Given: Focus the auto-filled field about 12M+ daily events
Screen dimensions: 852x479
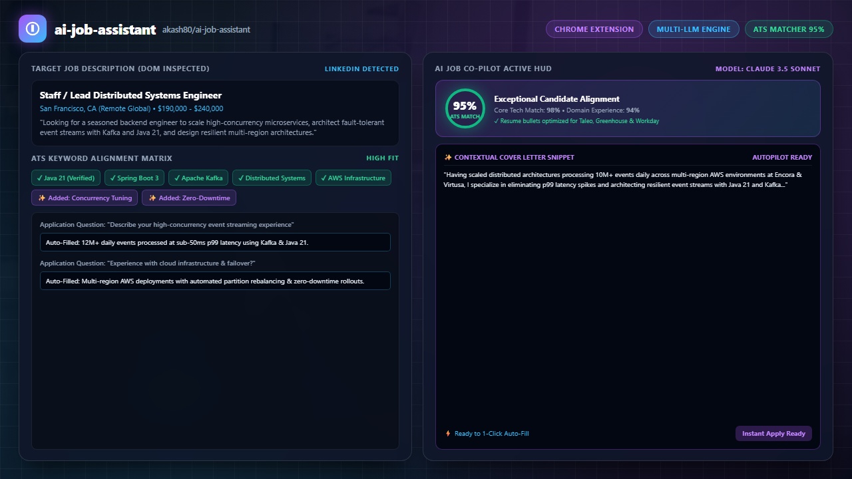Looking at the screenshot, I should pyautogui.click(x=215, y=242).
